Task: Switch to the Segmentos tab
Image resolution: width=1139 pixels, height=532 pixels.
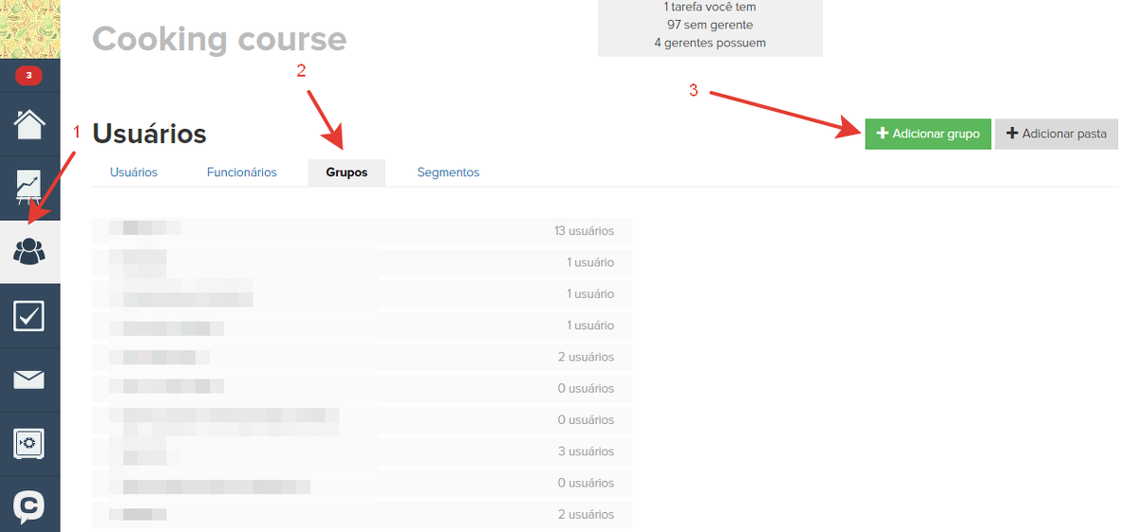Action: pos(448,173)
